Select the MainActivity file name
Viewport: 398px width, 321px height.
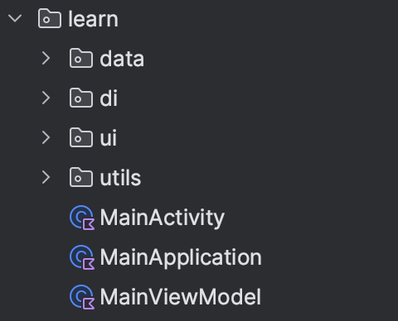coord(163,218)
